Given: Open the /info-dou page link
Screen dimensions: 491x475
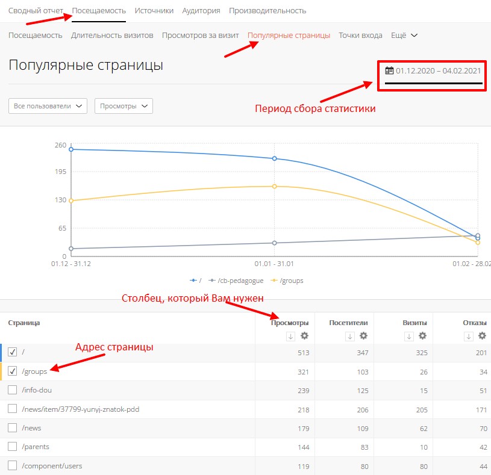Looking at the screenshot, I should click(37, 390).
